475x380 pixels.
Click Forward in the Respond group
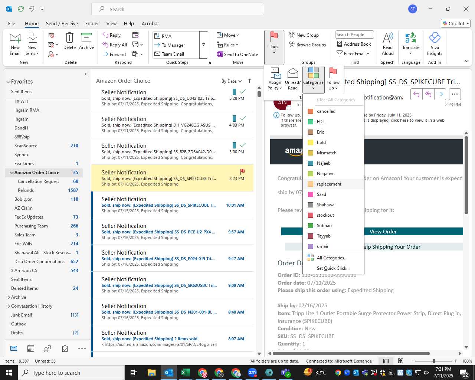114,54
